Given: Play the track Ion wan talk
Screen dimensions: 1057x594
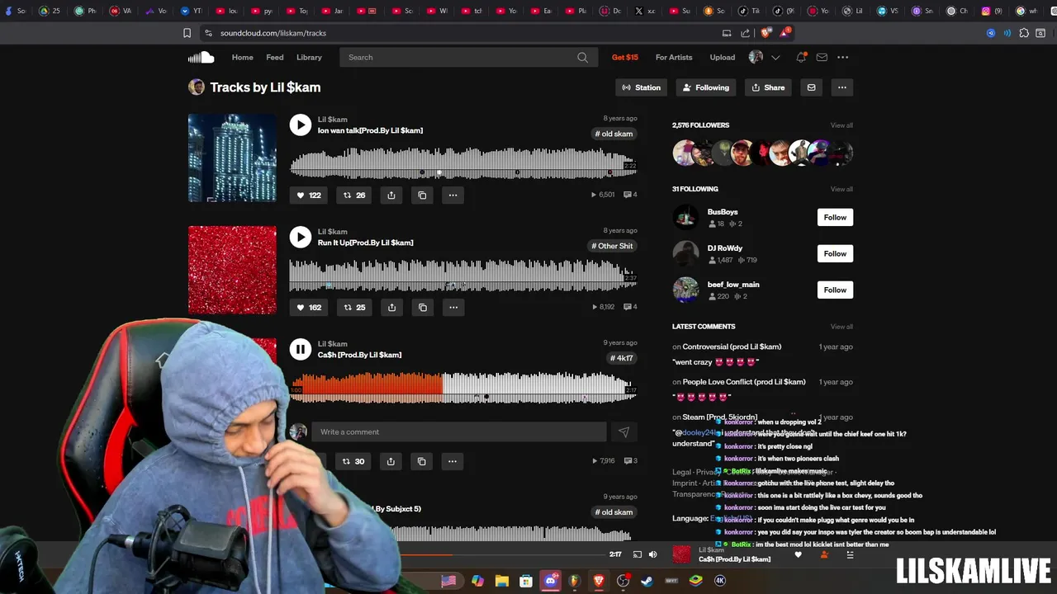Looking at the screenshot, I should (301, 125).
